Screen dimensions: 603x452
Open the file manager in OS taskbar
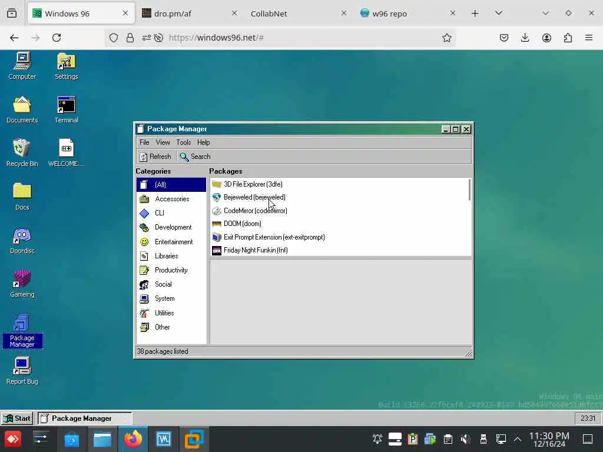[102, 439]
